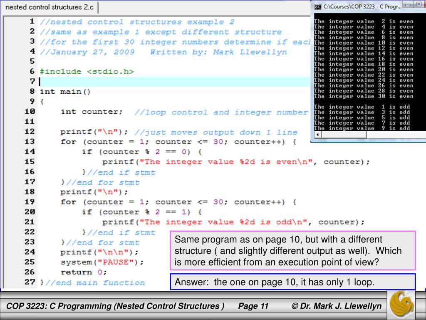Click the console's horizontal scrollbar thumb
Viewport: 426px width, 320px height.
tap(344, 135)
